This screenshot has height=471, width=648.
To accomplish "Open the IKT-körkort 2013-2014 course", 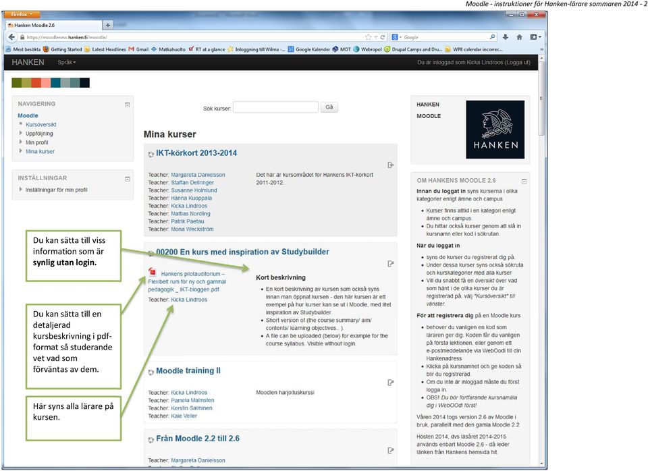I will [196, 153].
